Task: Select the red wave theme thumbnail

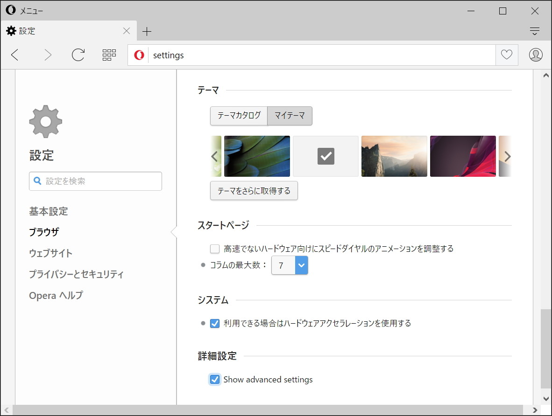Action: [x=463, y=156]
